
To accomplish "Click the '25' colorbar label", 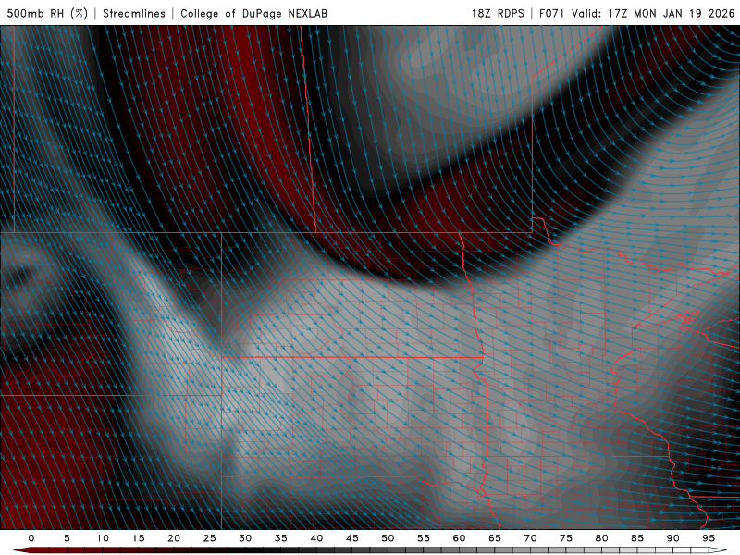I will coord(210,538).
